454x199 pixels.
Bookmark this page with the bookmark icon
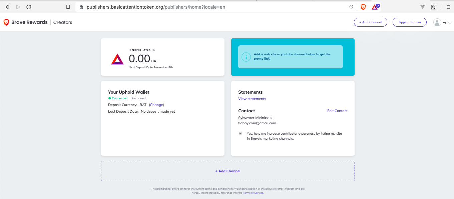tap(68, 7)
